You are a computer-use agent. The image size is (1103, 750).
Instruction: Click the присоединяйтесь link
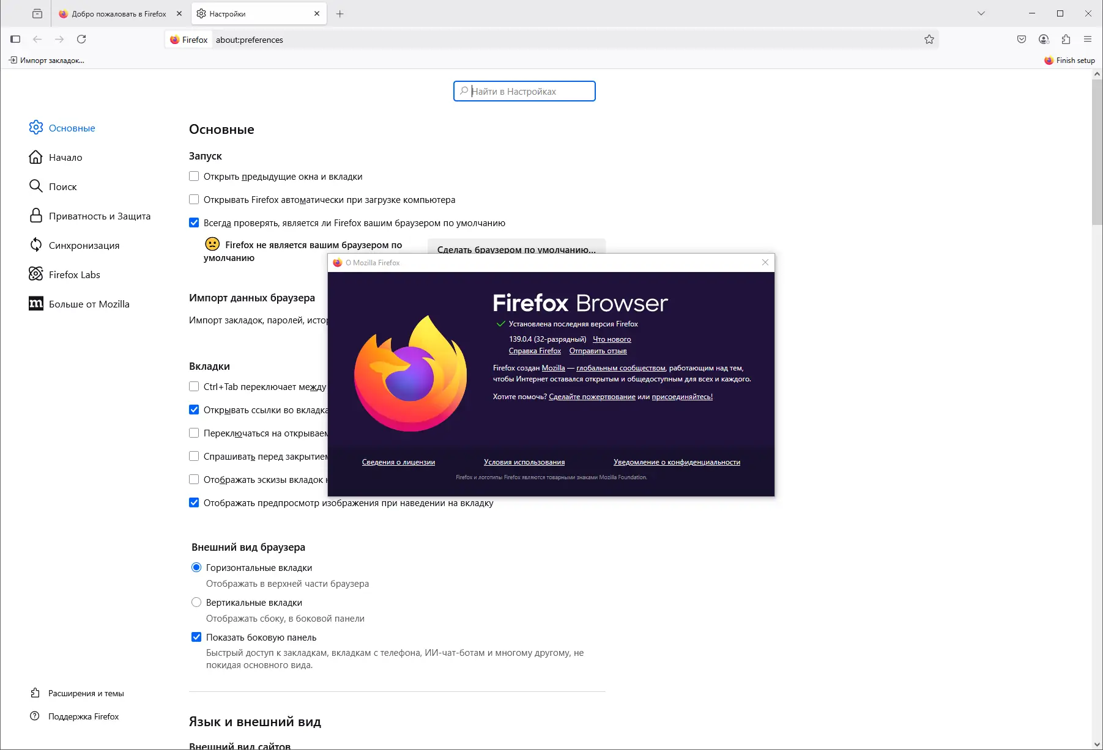coord(682,397)
